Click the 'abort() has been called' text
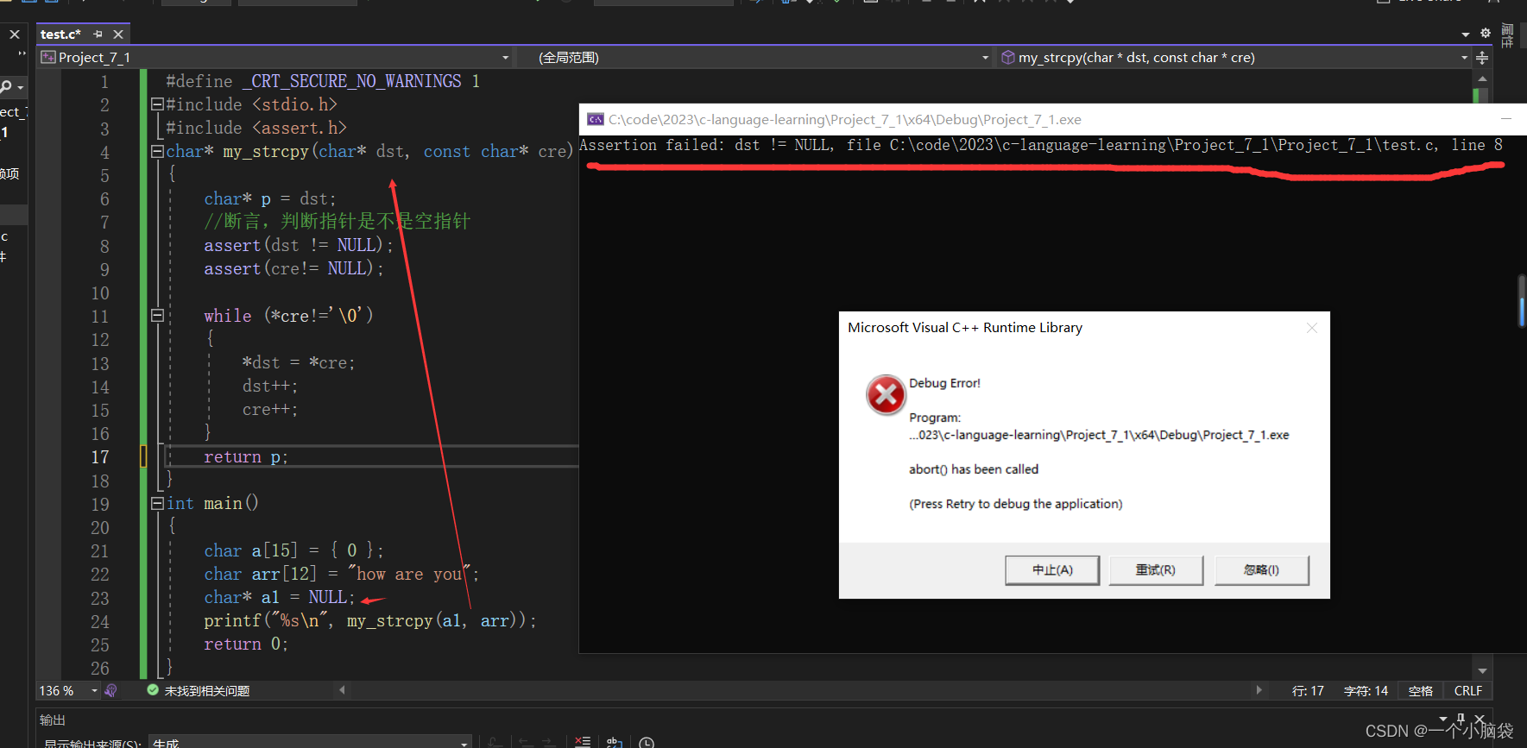This screenshot has width=1527, height=748. [x=974, y=469]
